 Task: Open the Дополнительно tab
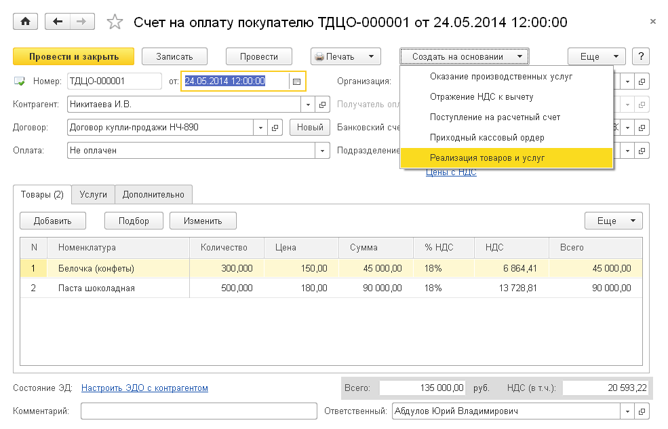pos(153,194)
